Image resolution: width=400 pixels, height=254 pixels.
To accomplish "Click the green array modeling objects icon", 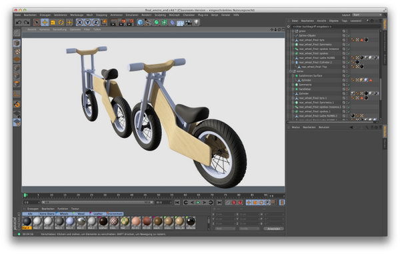I will pyautogui.click(x=164, y=23).
